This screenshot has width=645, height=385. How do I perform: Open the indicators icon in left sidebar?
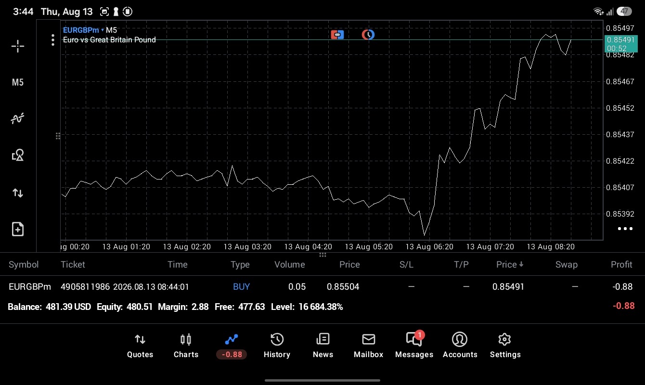pyautogui.click(x=18, y=118)
